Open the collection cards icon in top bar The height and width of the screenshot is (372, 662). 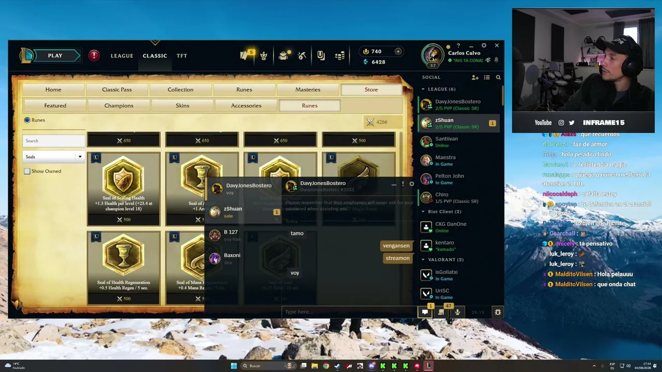click(321, 55)
